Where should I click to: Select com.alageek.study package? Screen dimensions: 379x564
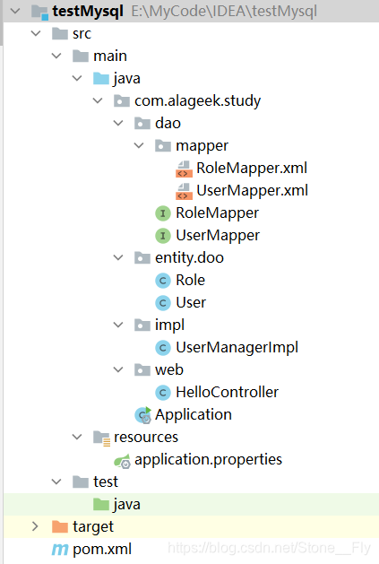197,101
